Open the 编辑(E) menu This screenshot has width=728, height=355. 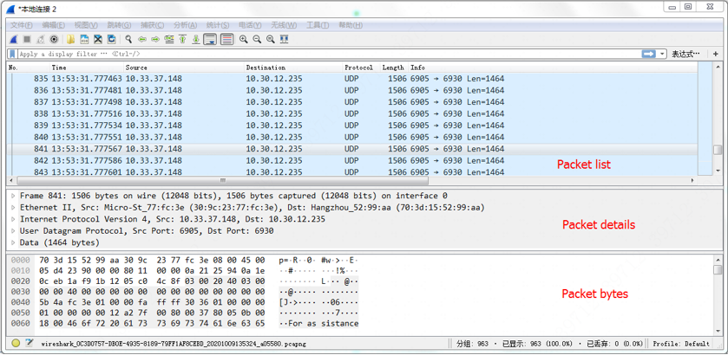click(54, 25)
